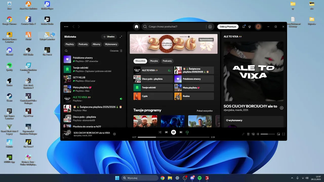The width and height of the screenshot is (324, 182).
Task: Search in library using magnifier icon
Action: pos(66,51)
